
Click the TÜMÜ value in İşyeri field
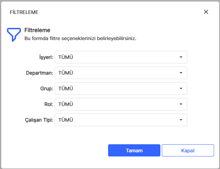point(66,57)
